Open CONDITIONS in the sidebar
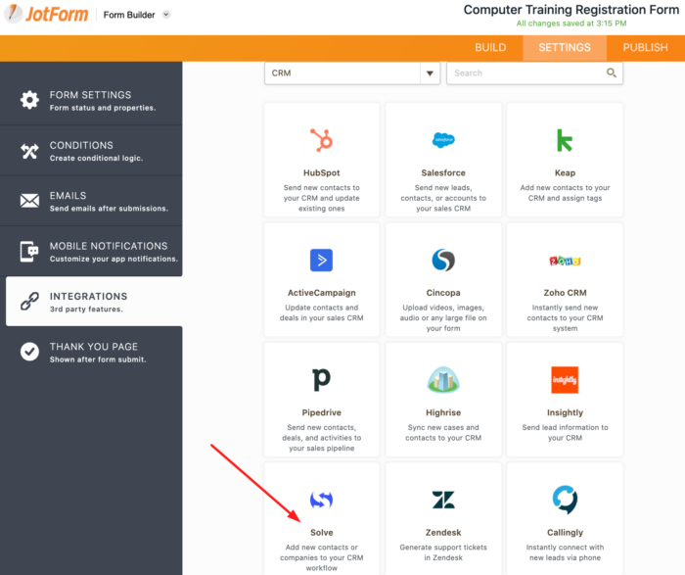Screen dimensions: 685x575 (x=91, y=151)
